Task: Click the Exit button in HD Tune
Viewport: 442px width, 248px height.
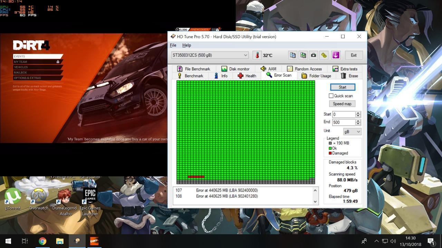Action: (354, 55)
